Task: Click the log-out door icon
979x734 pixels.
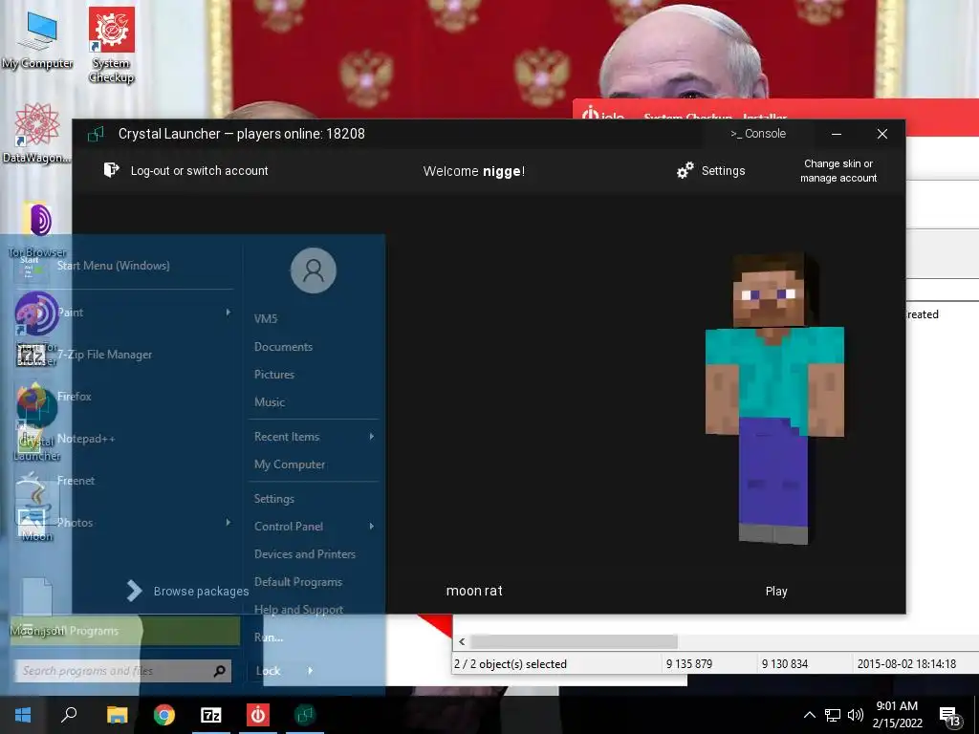Action: coord(111,170)
